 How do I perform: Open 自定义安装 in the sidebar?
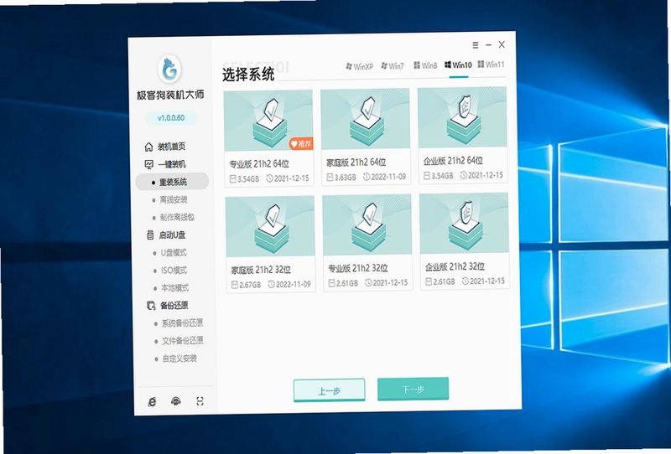(179, 359)
